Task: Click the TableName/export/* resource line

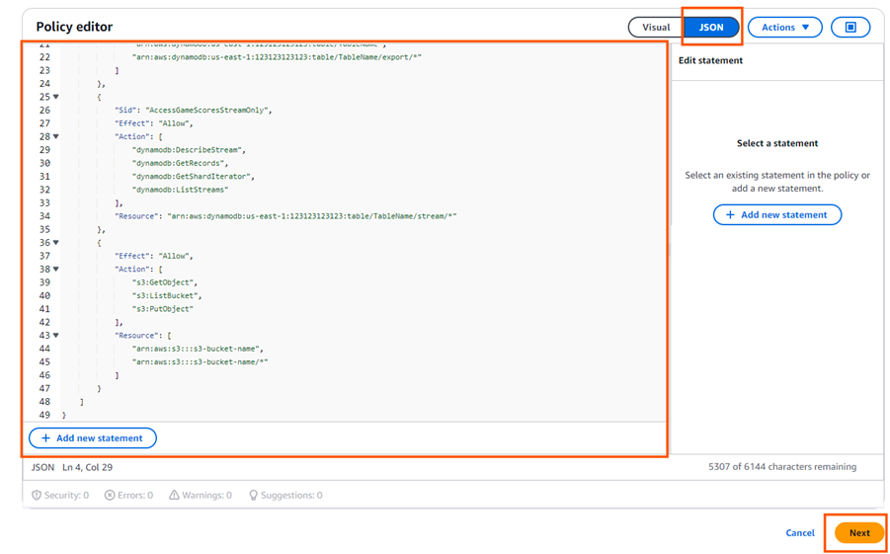Action: [x=278, y=57]
